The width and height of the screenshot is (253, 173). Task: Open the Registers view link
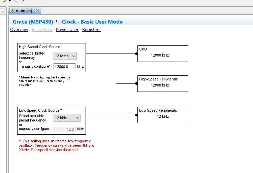pyautogui.click(x=91, y=30)
